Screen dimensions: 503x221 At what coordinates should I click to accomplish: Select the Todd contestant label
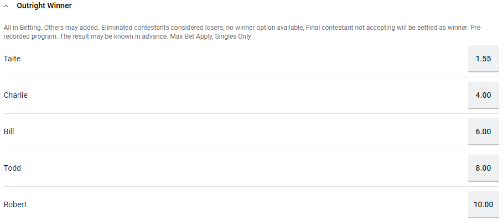(12, 168)
